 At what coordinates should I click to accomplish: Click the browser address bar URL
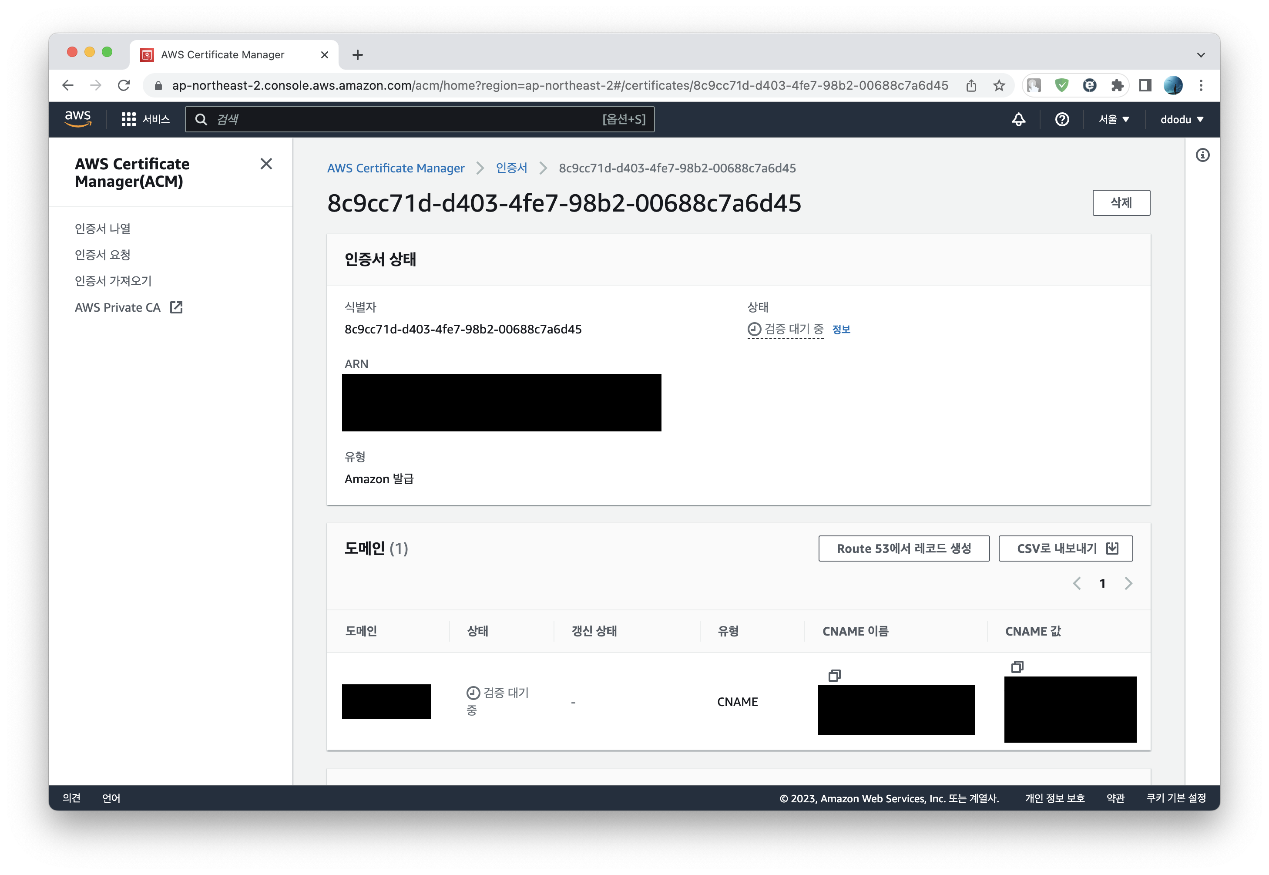tap(560, 85)
